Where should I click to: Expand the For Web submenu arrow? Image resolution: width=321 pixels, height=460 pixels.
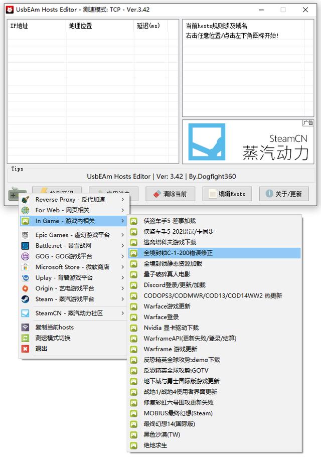coord(123,210)
